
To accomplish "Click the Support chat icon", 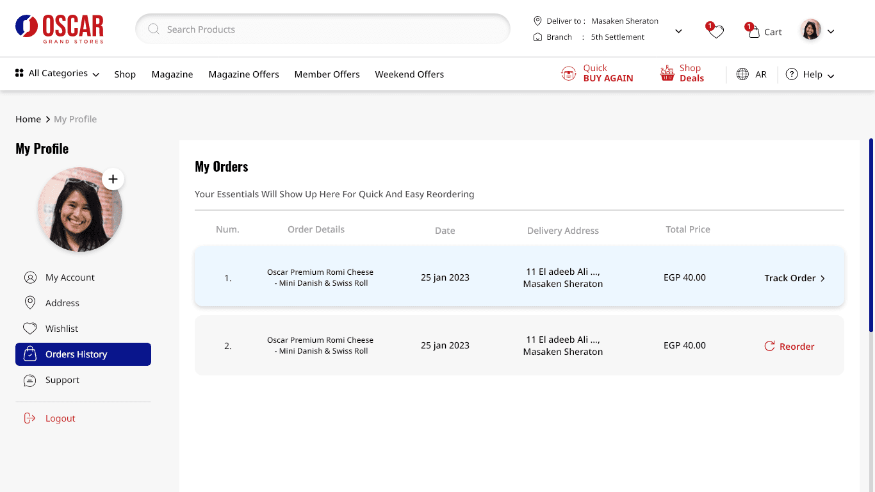I will coord(30,380).
